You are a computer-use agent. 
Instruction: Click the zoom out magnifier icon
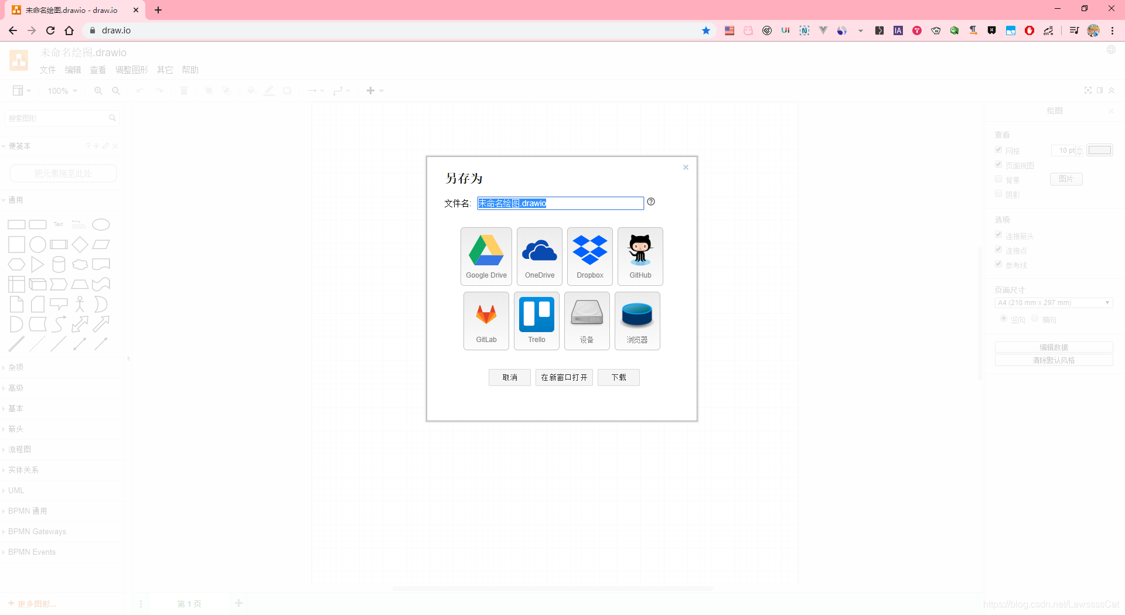[116, 91]
